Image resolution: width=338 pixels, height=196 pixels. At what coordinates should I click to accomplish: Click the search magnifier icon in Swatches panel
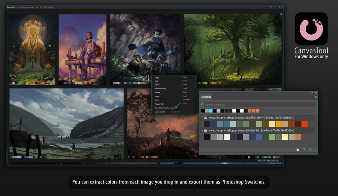point(202,104)
